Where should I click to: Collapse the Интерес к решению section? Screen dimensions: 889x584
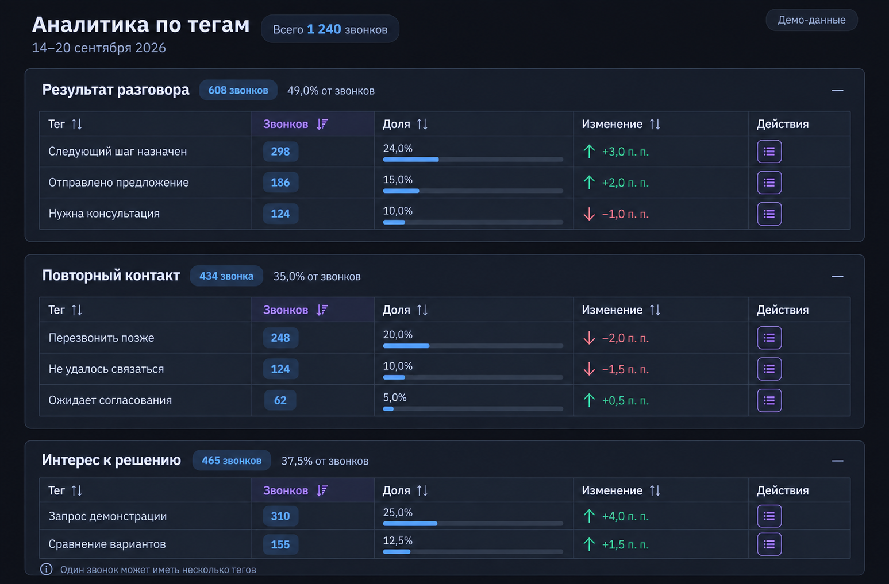(837, 461)
